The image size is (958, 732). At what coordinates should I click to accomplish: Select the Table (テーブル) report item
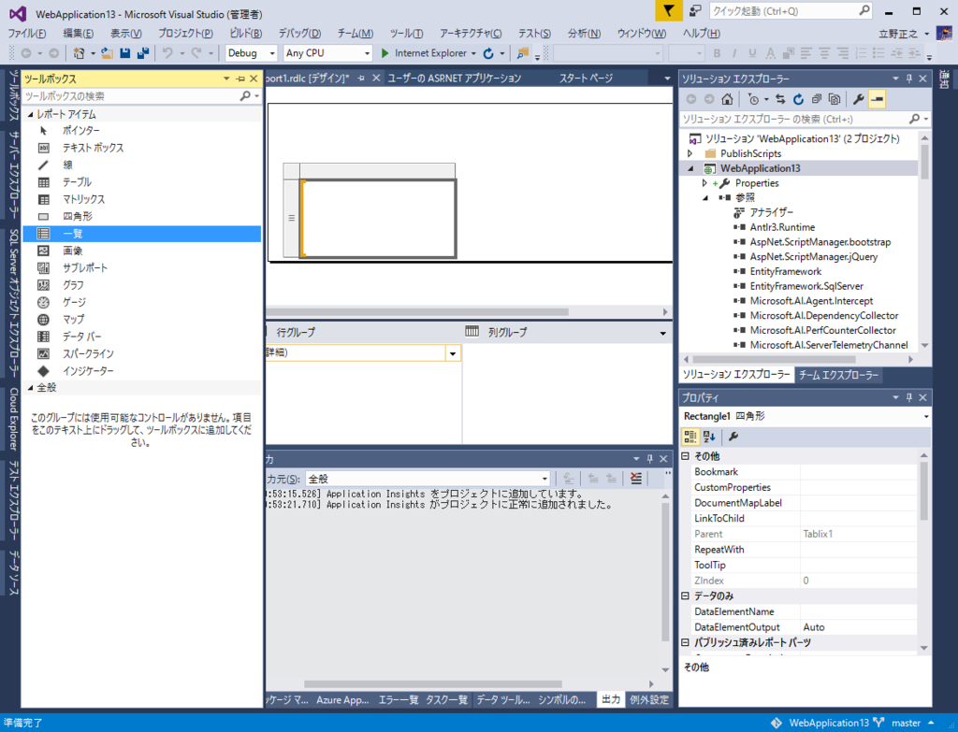pyautogui.click(x=142, y=182)
